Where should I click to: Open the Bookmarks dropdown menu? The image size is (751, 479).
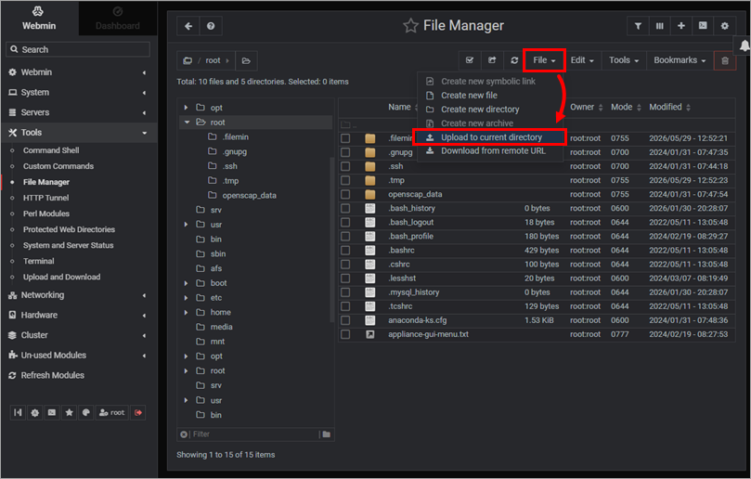tap(680, 60)
